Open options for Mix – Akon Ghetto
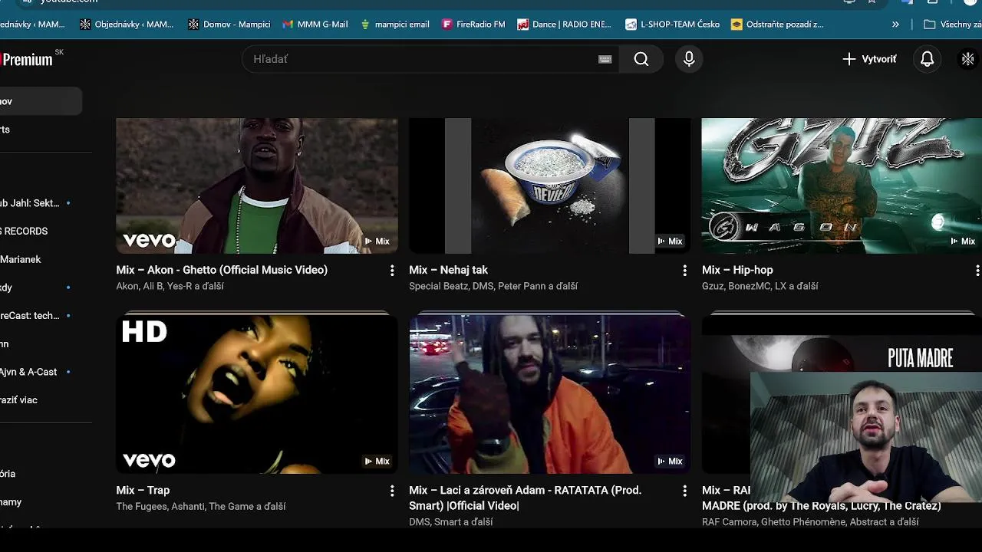This screenshot has height=552, width=982. point(392,271)
